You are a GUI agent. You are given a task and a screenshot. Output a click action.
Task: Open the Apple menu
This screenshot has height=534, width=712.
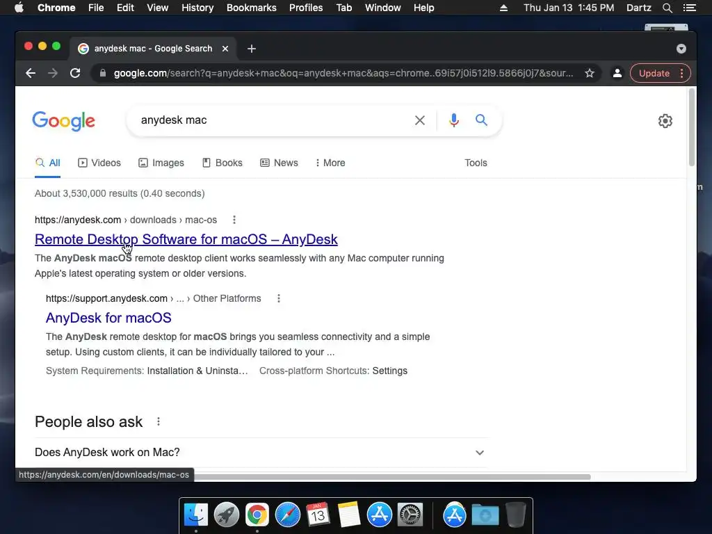19,8
